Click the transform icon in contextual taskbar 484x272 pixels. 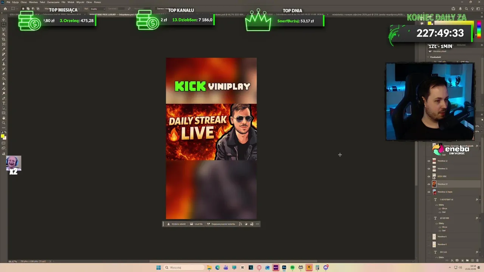240,224
